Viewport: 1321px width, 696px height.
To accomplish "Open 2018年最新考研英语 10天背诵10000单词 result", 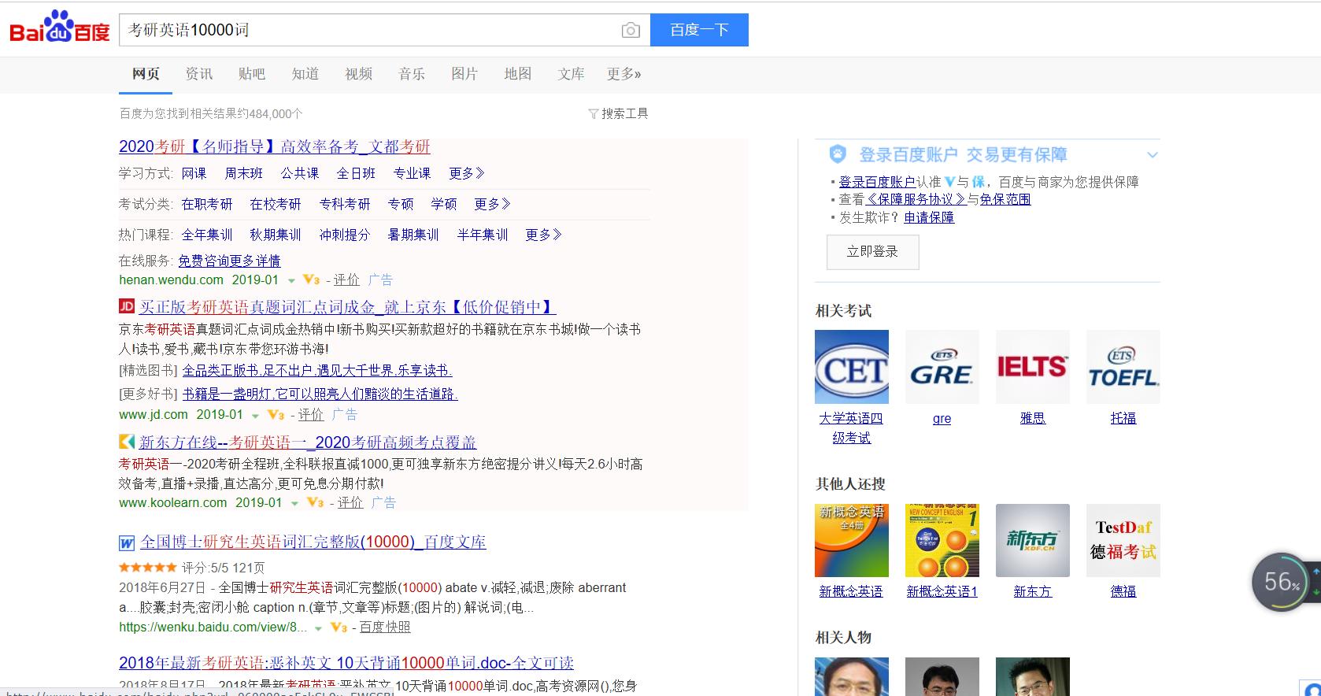I will 346,663.
